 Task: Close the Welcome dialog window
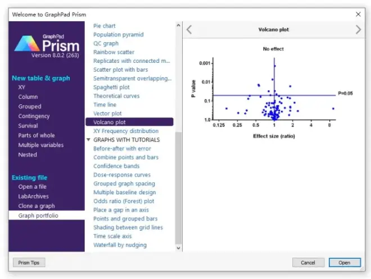click(358, 14)
